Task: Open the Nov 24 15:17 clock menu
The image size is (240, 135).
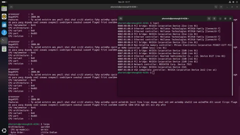Action: 124,2
